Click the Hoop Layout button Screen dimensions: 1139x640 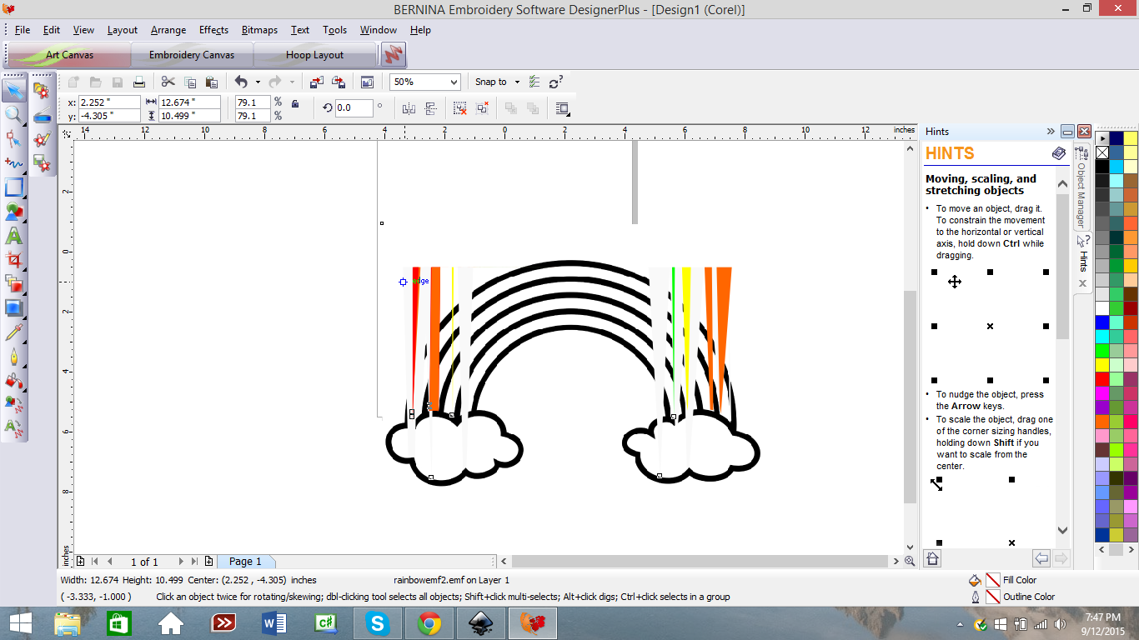click(x=315, y=54)
